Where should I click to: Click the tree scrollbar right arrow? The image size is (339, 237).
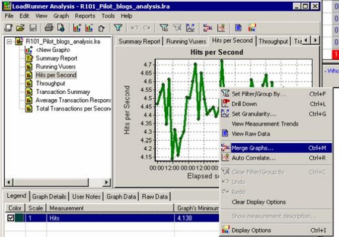(106, 182)
